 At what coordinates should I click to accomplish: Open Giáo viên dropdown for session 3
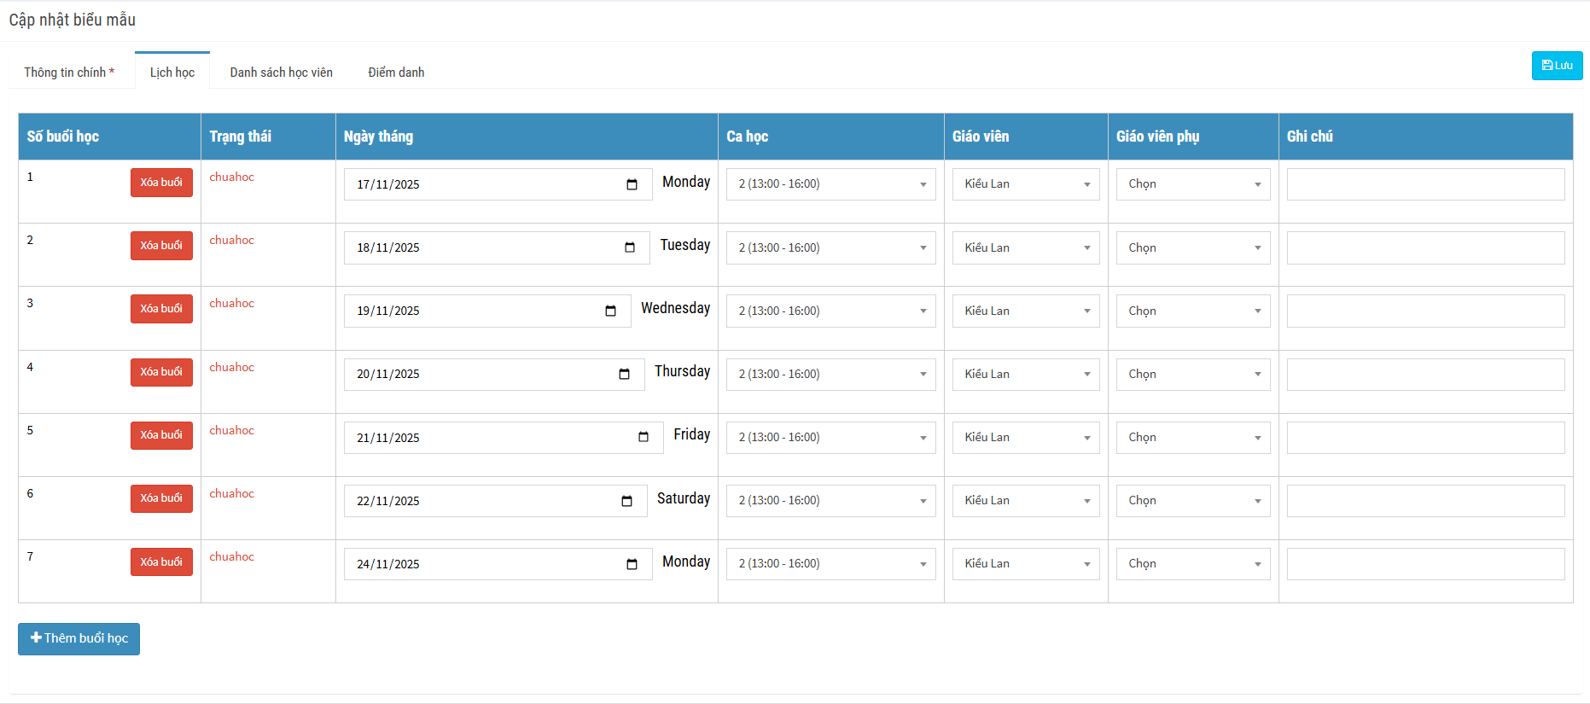pyautogui.click(x=1025, y=311)
